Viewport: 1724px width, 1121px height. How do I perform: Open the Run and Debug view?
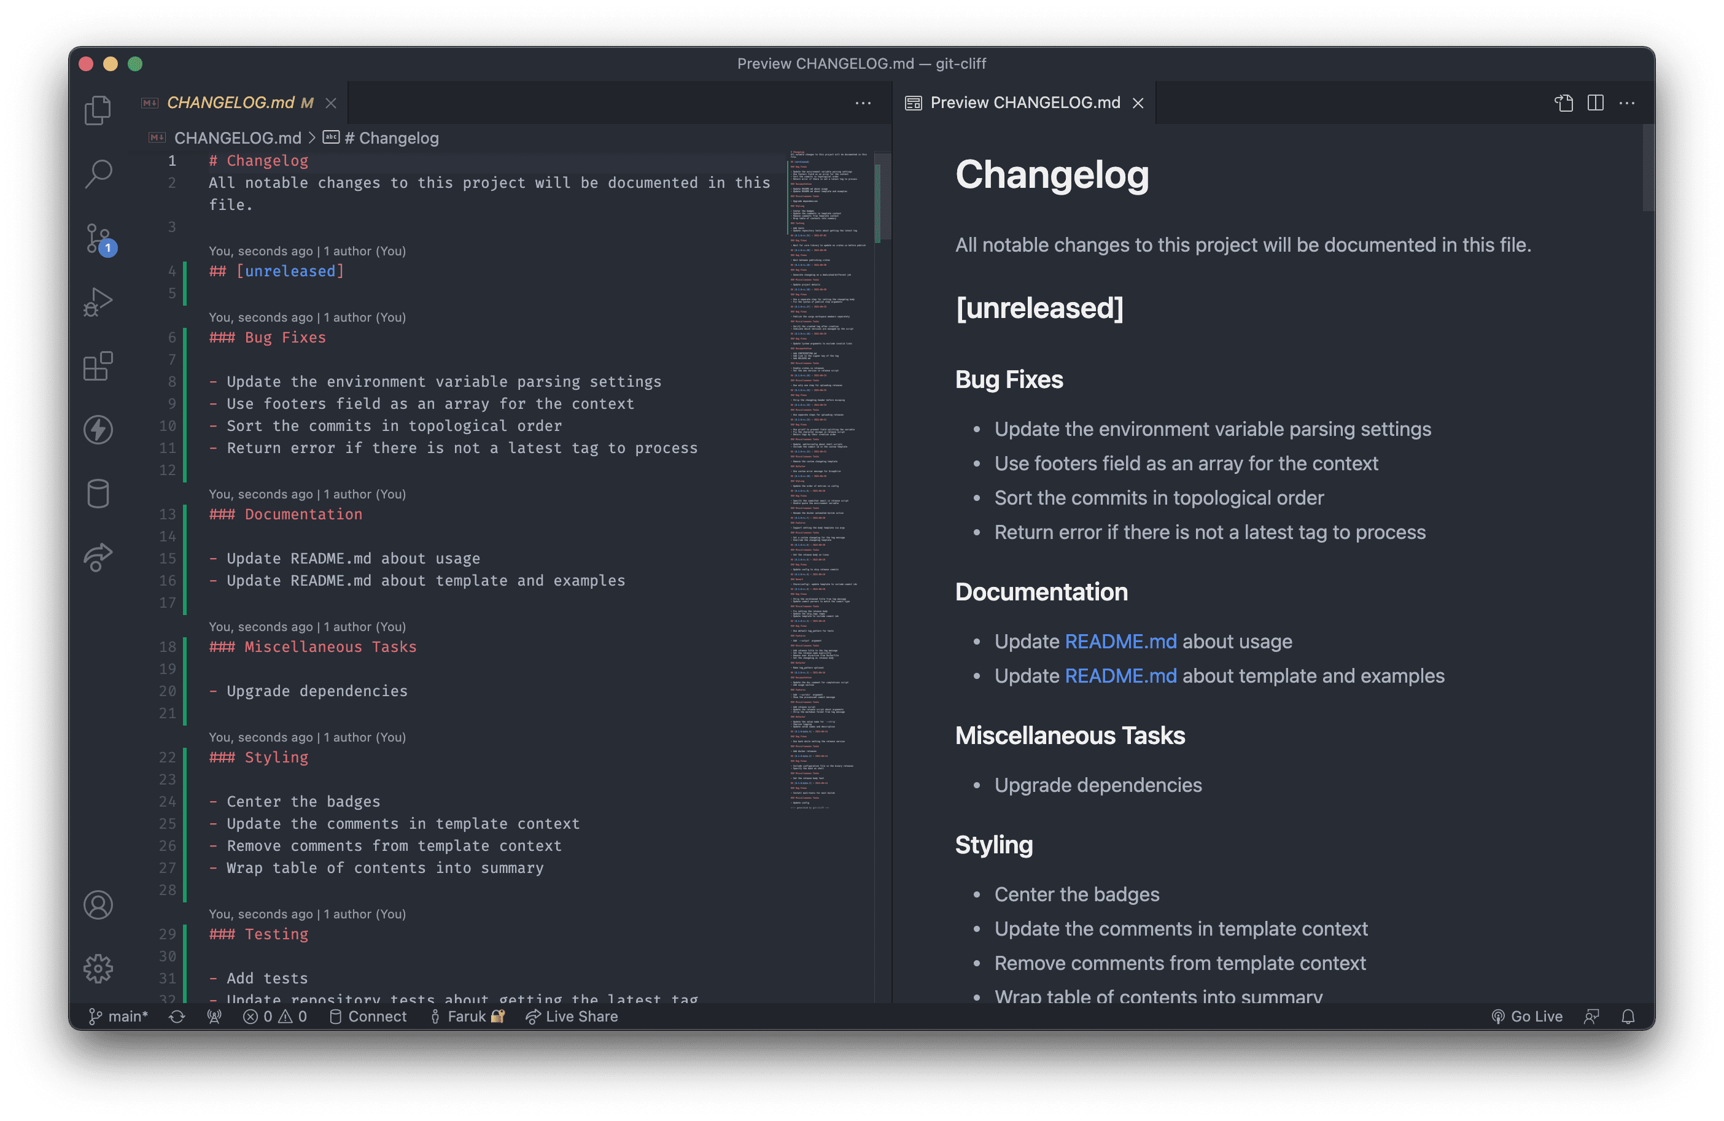point(98,302)
